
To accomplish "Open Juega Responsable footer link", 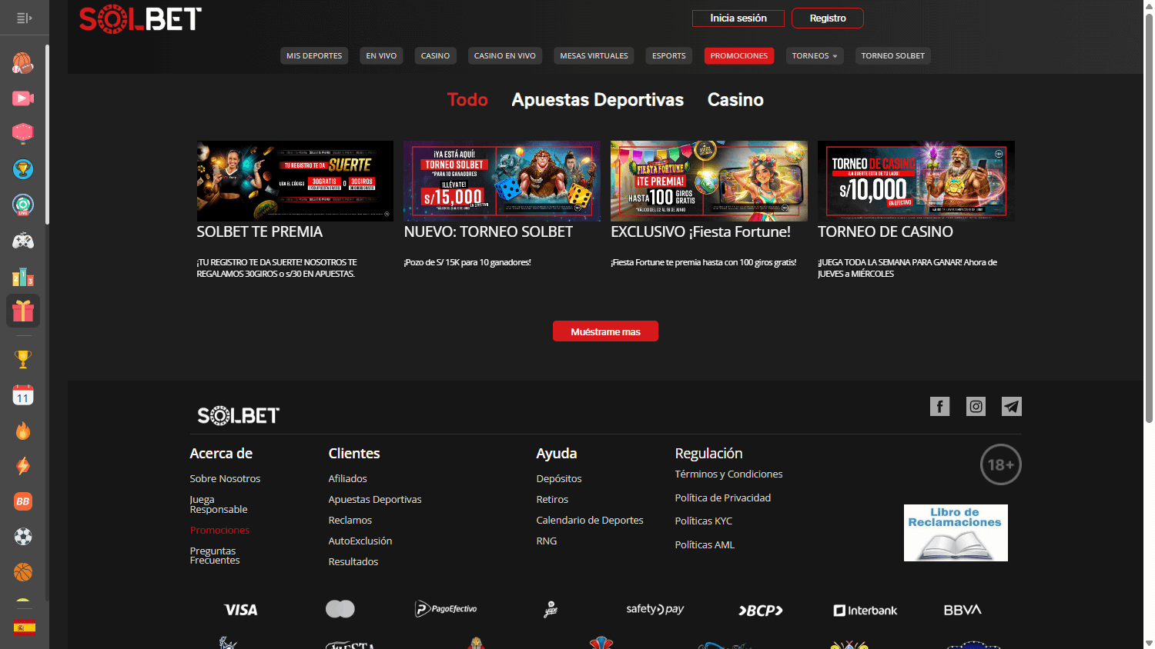I will (x=219, y=504).
